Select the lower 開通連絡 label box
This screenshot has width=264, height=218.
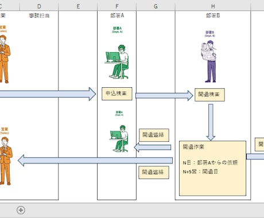154,172
